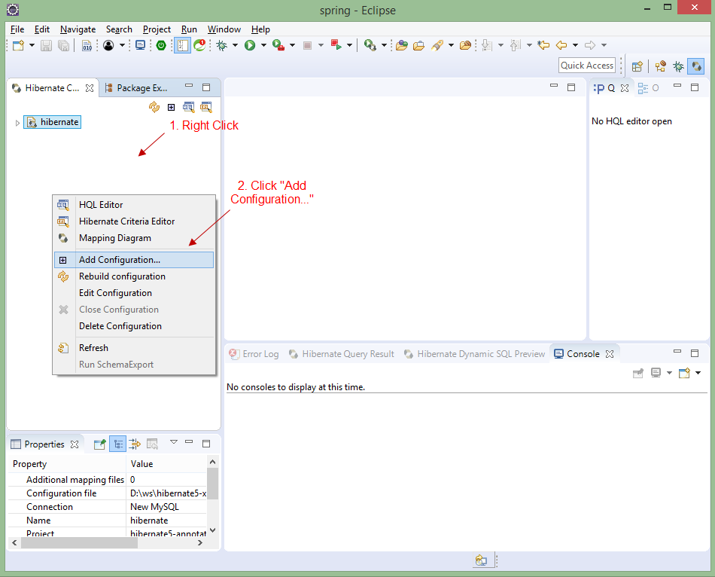Open the Open Console dropdown arrow
The image size is (715, 577).
pos(698,373)
